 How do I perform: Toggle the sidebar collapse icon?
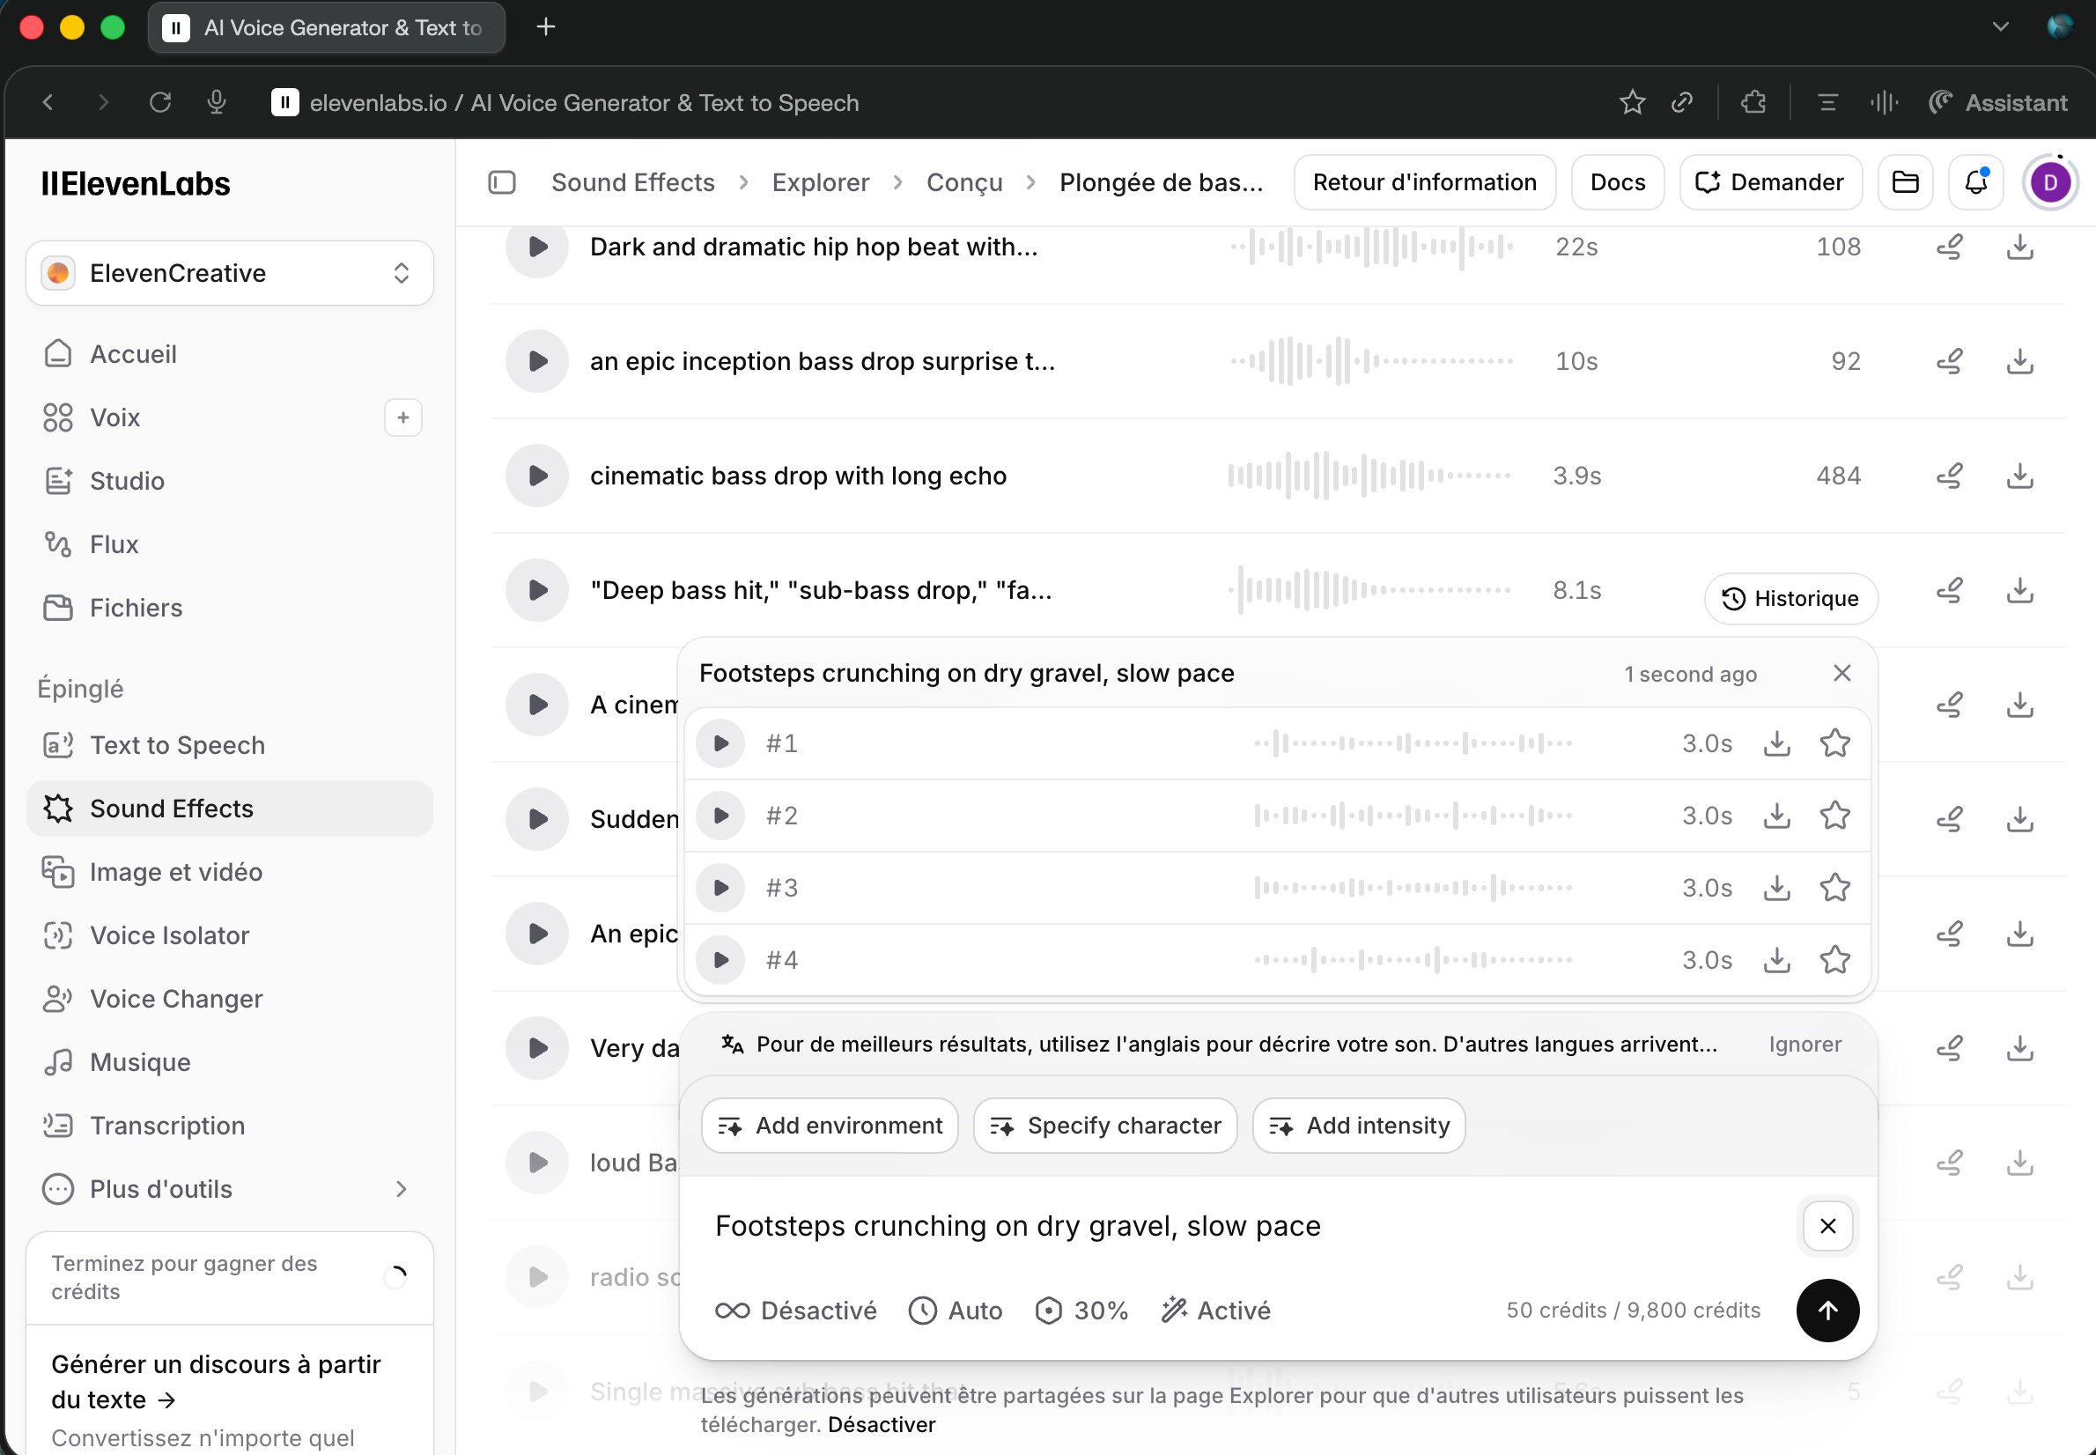[x=502, y=182]
